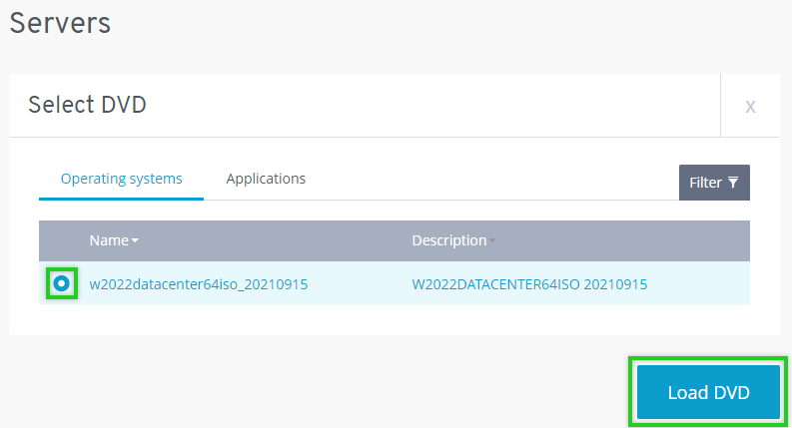This screenshot has height=428, width=792.
Task: Switch to the Applications tab
Action: click(266, 179)
